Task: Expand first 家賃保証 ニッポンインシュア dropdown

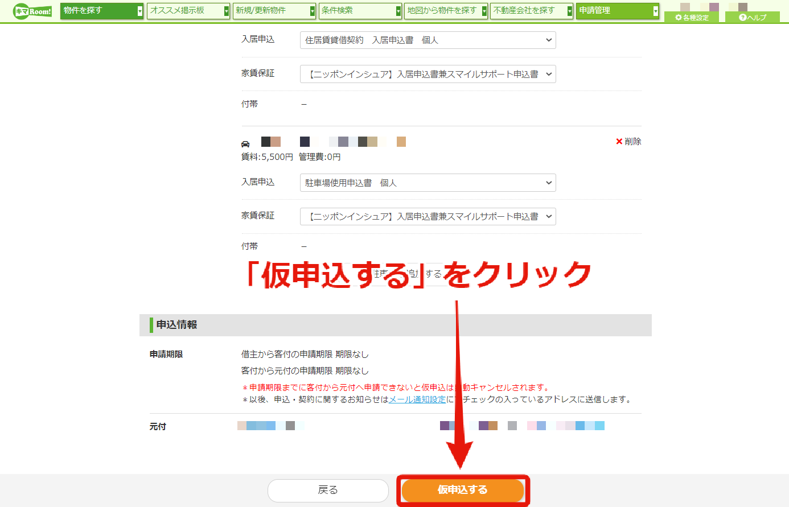Action: pos(428,74)
